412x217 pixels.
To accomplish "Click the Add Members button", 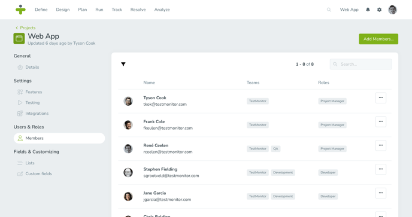I will [x=378, y=39].
